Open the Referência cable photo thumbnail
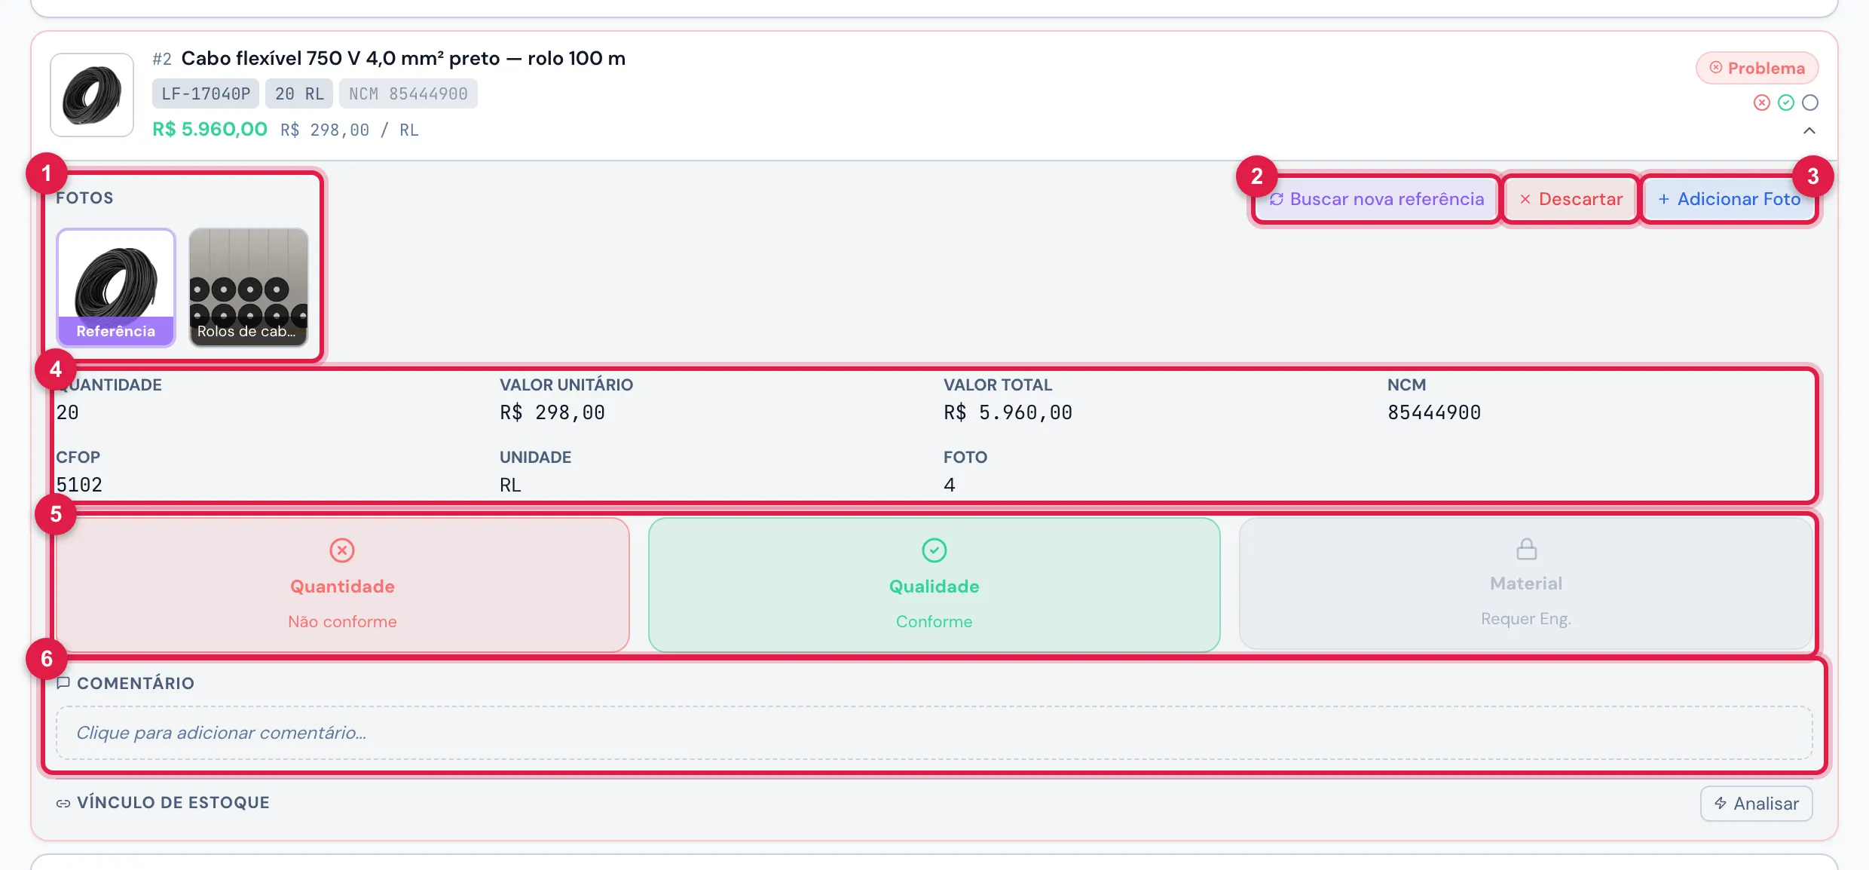Viewport: 1869px width, 870px height. click(x=116, y=287)
